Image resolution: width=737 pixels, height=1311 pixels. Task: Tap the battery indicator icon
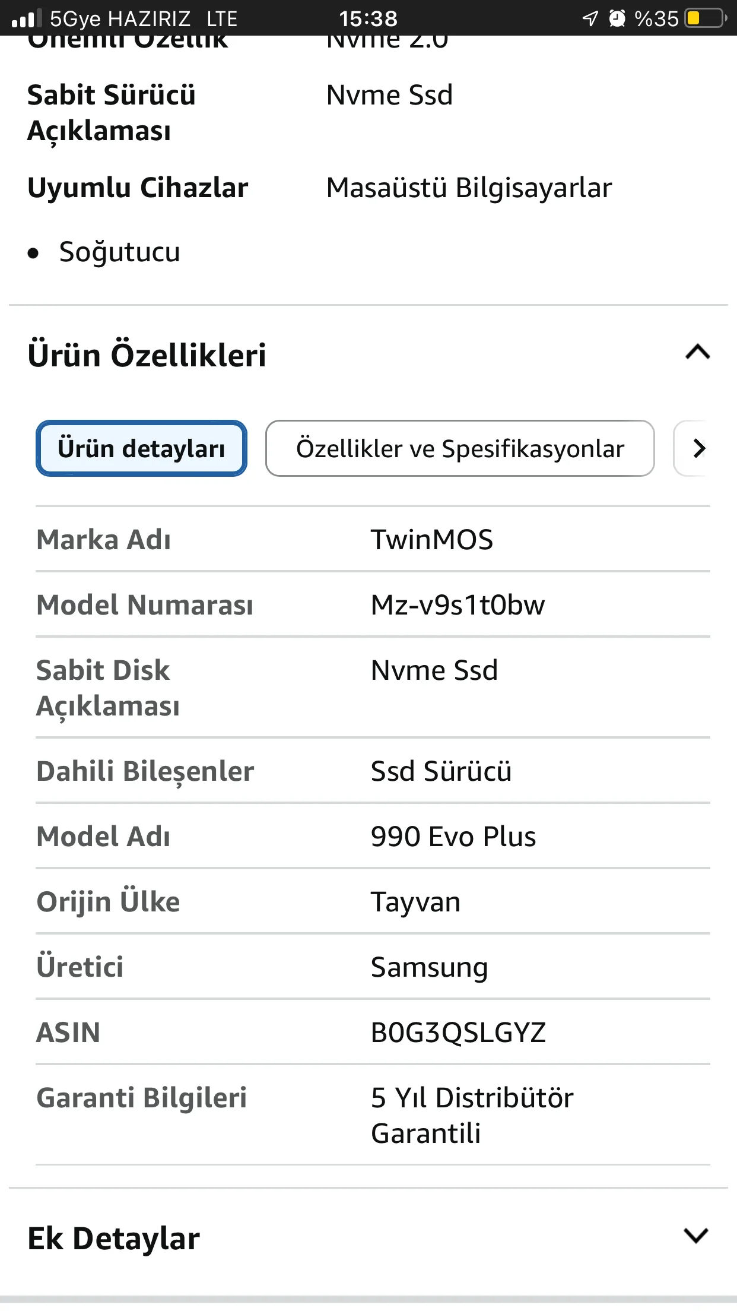pyautogui.click(x=705, y=18)
